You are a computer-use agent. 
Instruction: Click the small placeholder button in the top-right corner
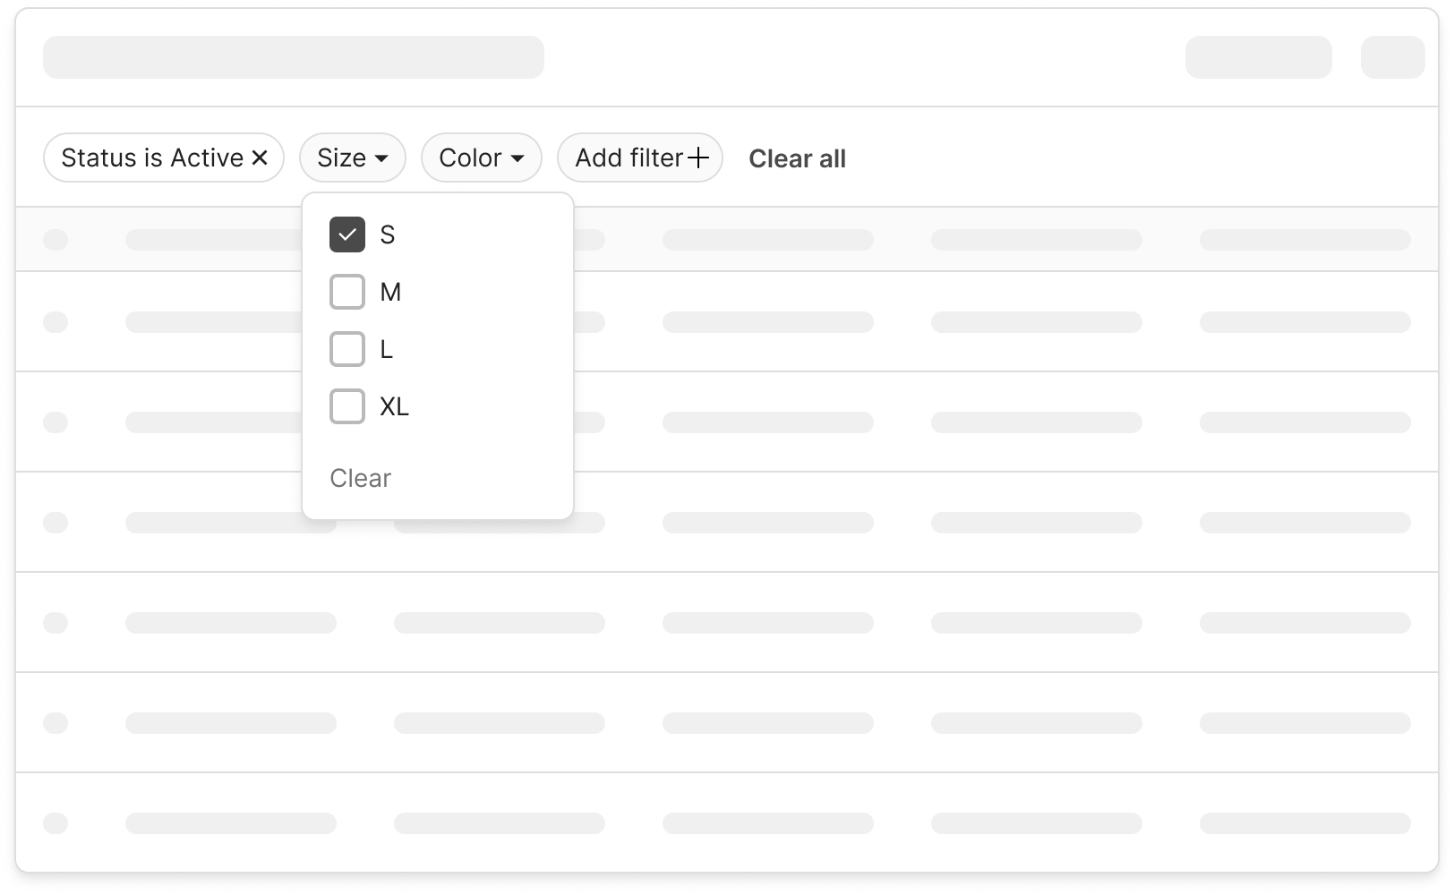[x=1392, y=57]
